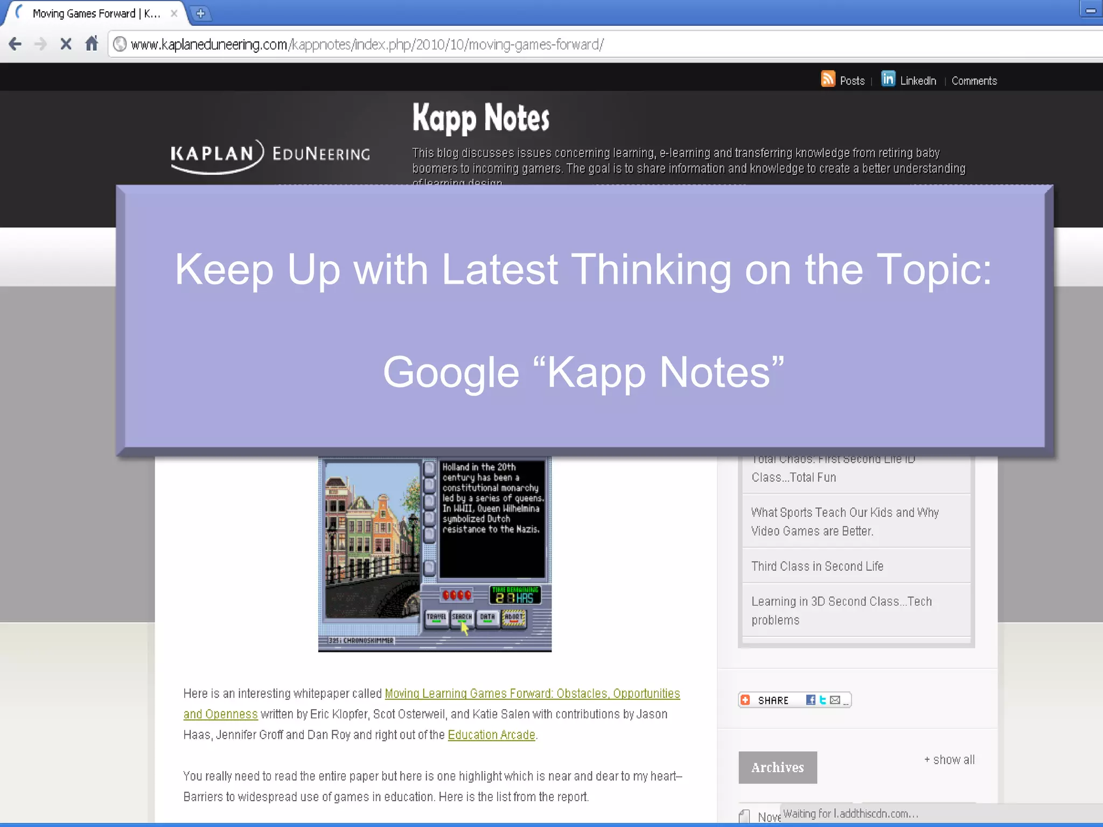
Task: Click the orange RSS feed icon
Action: (828, 79)
